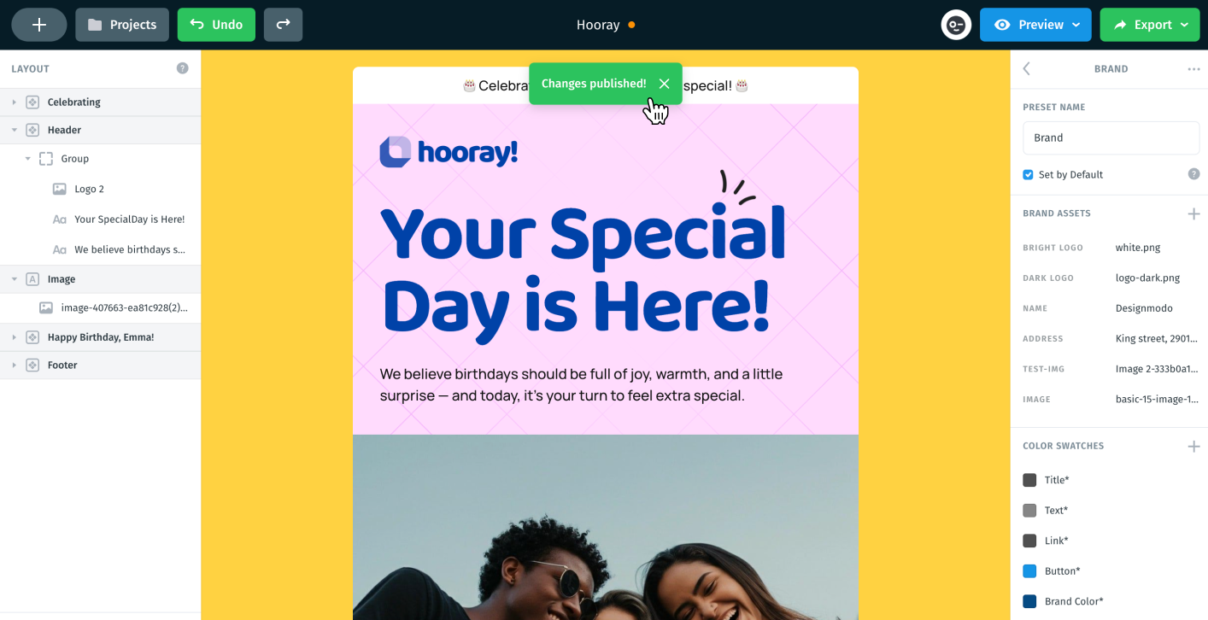Screen dimensions: 1208x620
Task: Click the help icon next to Set by Default
Action: pyautogui.click(x=1193, y=174)
